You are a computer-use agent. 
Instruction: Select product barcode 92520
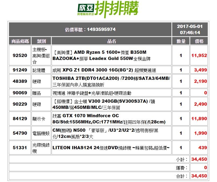(x=20, y=55)
